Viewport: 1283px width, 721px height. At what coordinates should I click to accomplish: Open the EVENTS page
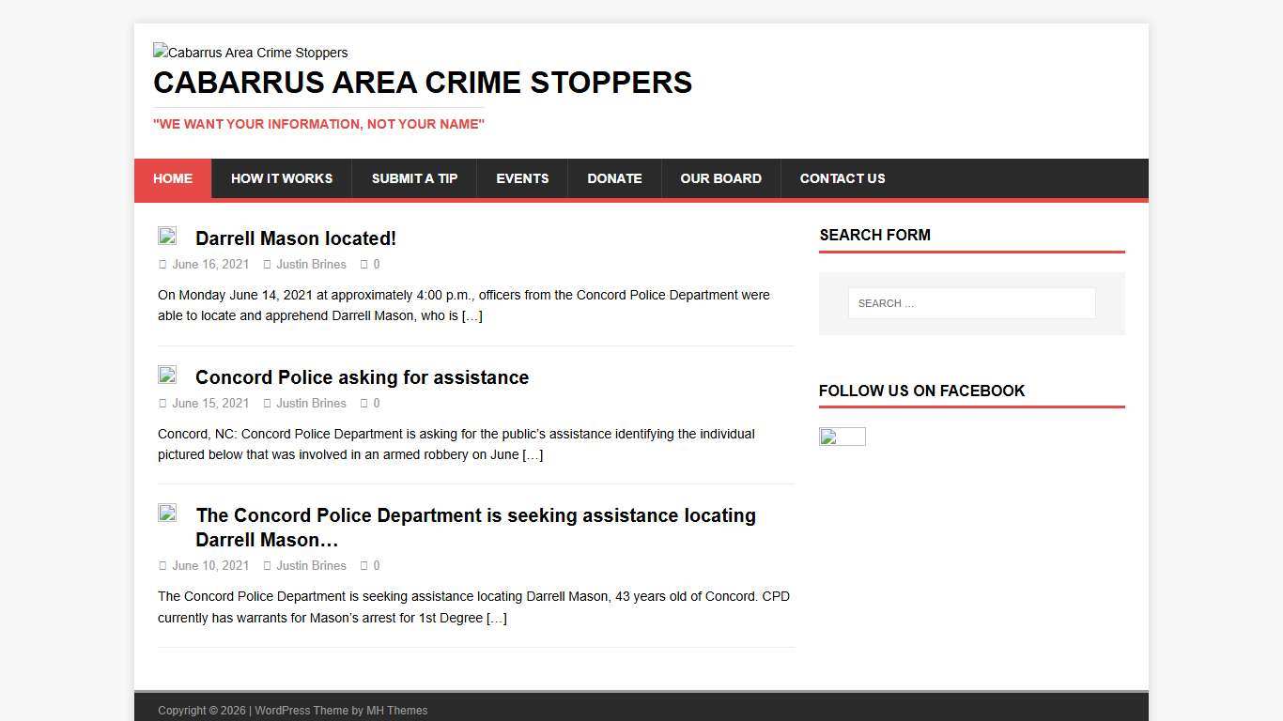(x=522, y=178)
